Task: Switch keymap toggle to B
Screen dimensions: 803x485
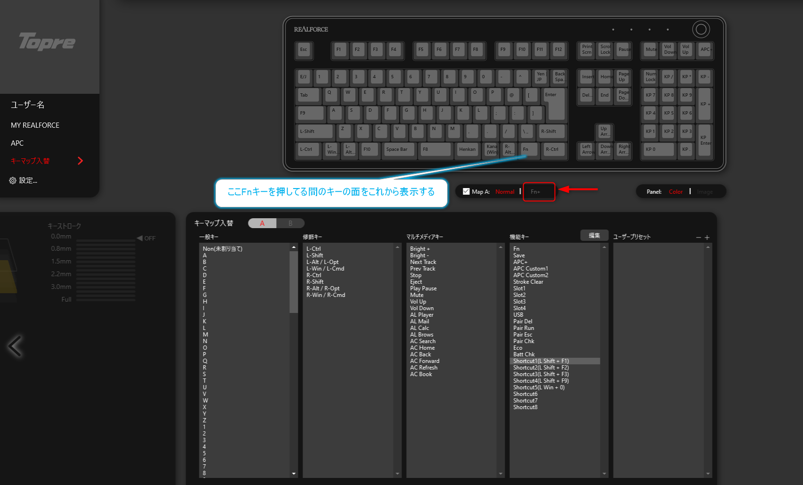Action: point(290,223)
